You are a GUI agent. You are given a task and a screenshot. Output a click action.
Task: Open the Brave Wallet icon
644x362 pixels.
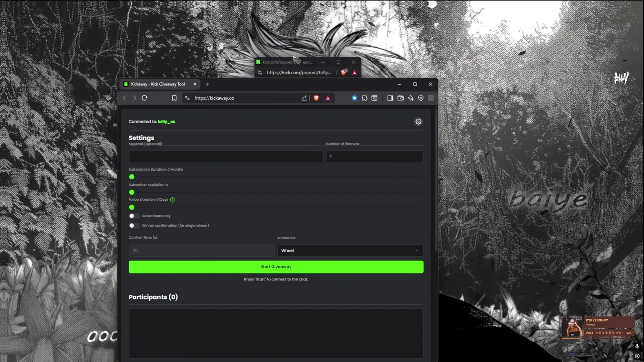pyautogui.click(x=400, y=98)
